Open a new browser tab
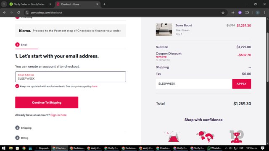Image resolution: width=269 pixels, height=151 pixels. (x=104, y=4)
